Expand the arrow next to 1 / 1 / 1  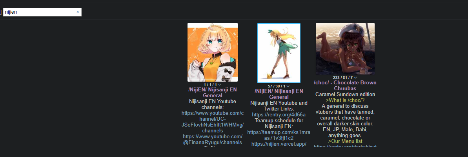click(220, 85)
